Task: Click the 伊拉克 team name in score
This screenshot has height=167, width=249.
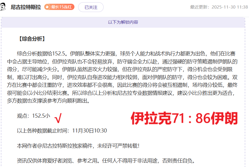Action: coord(151,118)
